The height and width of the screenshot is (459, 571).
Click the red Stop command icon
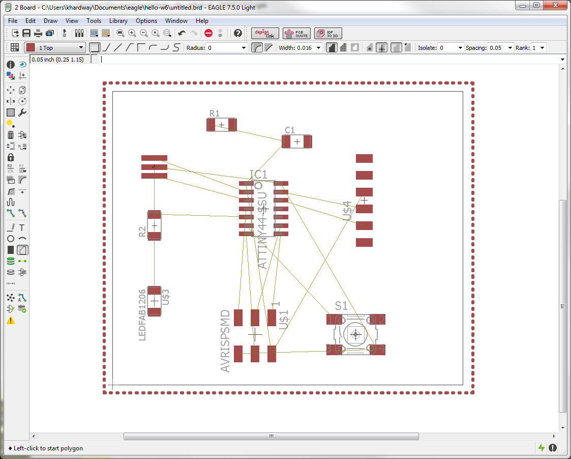click(x=208, y=33)
